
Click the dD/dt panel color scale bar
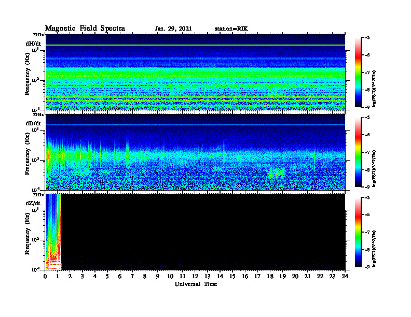(x=358, y=152)
